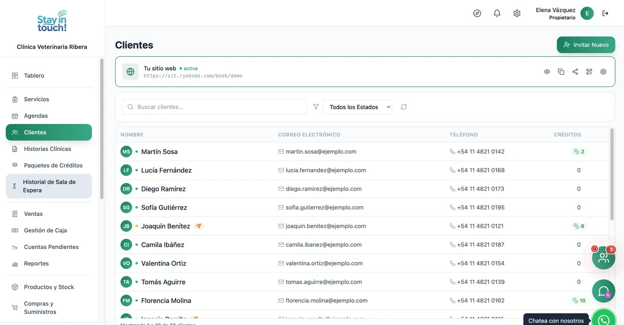This screenshot has height=325, width=624.
Task: Copy website link using the copy icon
Action: pyautogui.click(x=561, y=72)
